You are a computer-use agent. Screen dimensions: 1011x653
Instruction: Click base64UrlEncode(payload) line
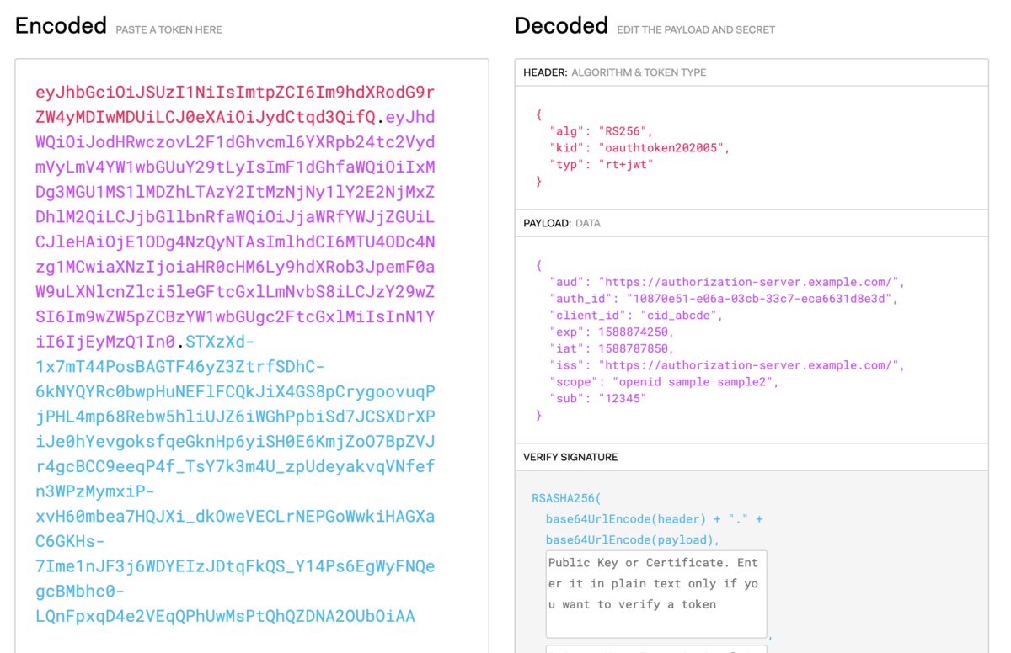(633, 539)
